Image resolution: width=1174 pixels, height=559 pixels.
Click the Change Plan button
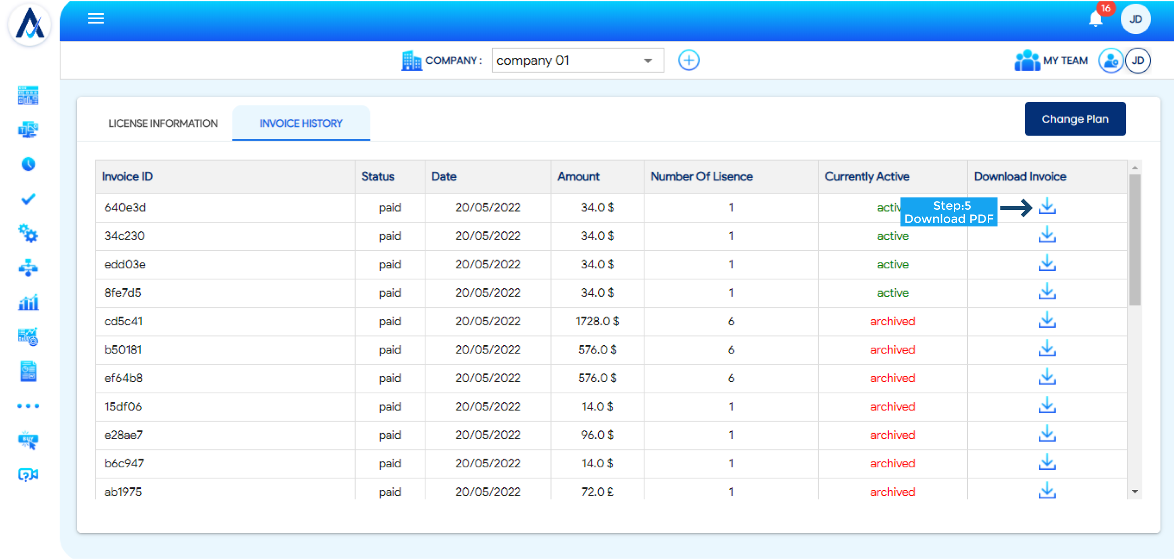(1074, 119)
